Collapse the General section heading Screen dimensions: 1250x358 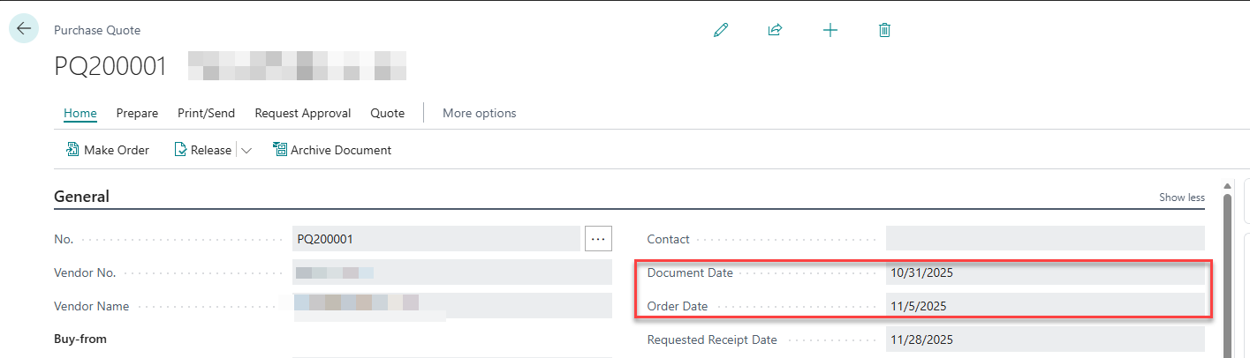[82, 197]
